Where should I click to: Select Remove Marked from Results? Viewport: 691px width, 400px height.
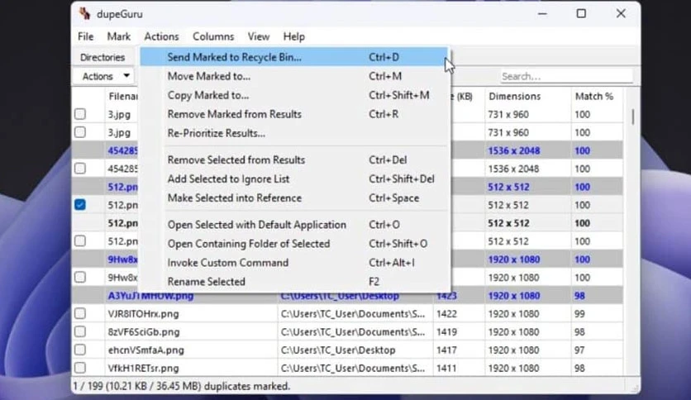pos(293,114)
